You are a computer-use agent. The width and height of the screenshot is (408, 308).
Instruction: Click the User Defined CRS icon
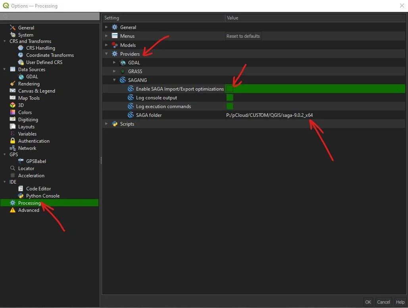pyautogui.click(x=21, y=62)
